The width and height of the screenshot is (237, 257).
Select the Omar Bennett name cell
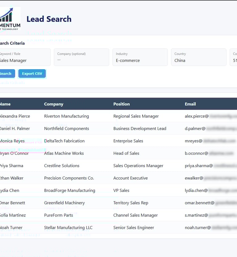click(12, 203)
